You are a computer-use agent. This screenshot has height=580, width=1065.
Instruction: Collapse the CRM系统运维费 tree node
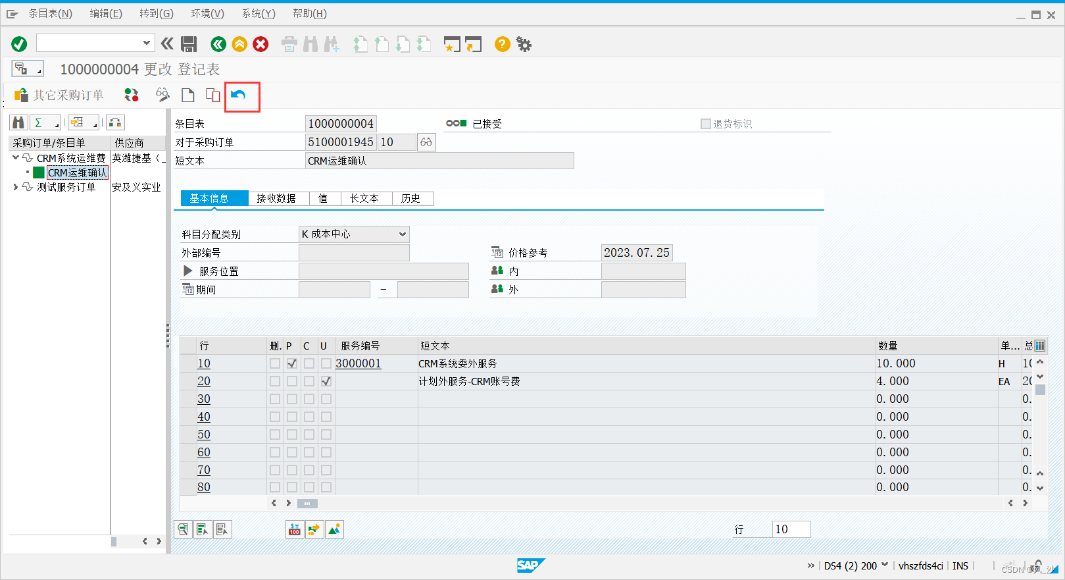pos(16,158)
